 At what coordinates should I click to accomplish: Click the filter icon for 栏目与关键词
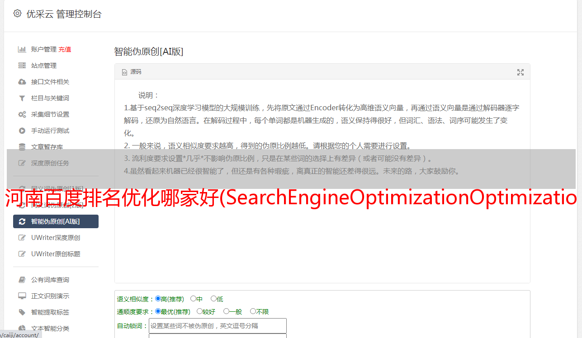click(22, 98)
